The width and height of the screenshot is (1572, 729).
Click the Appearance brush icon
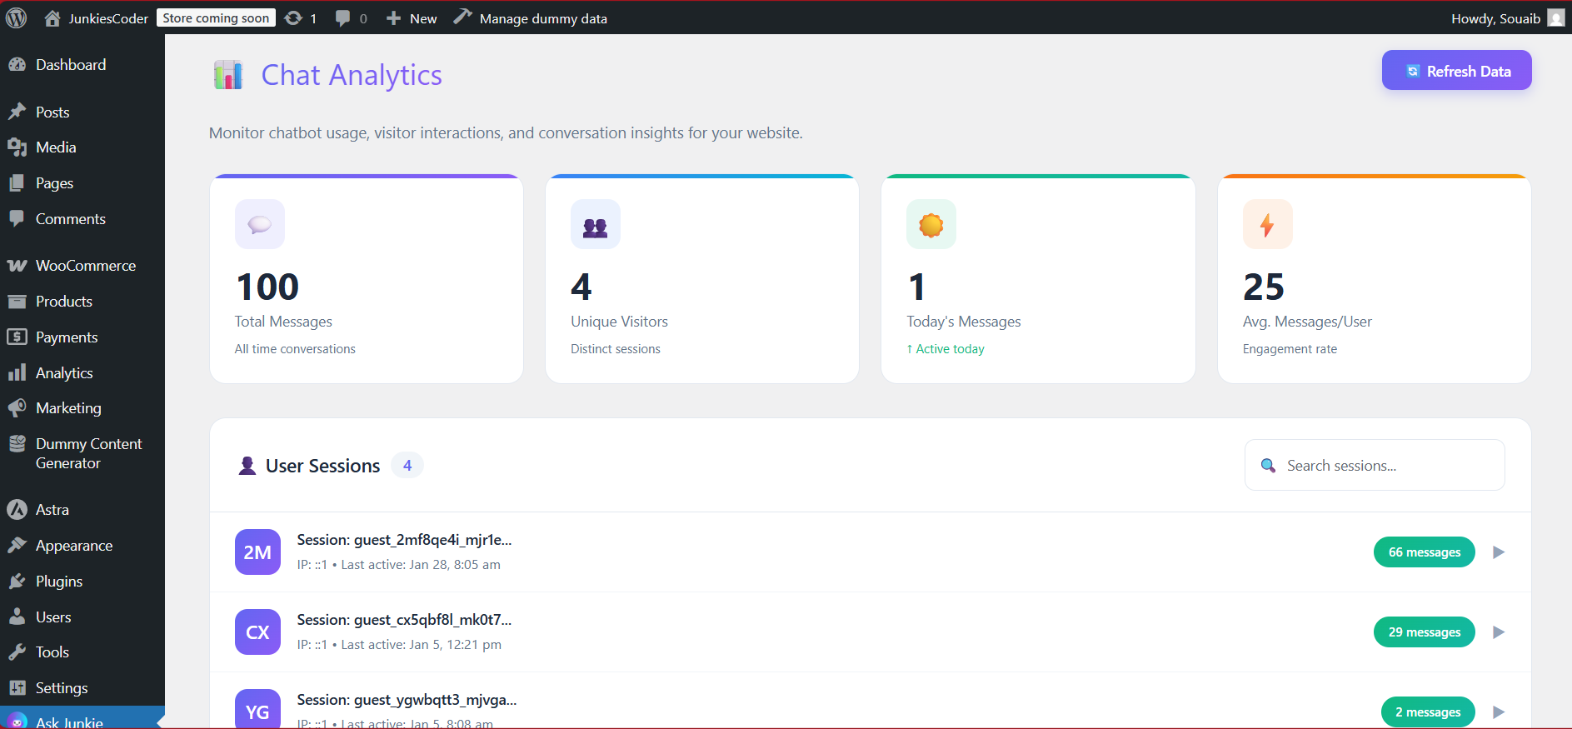[x=17, y=546]
